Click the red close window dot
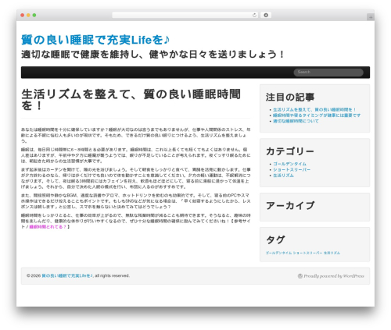The image size is (391, 330). click(x=23, y=15)
